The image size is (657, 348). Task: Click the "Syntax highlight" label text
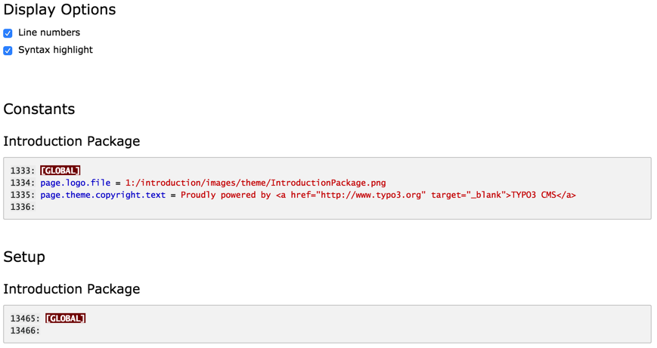[55, 50]
